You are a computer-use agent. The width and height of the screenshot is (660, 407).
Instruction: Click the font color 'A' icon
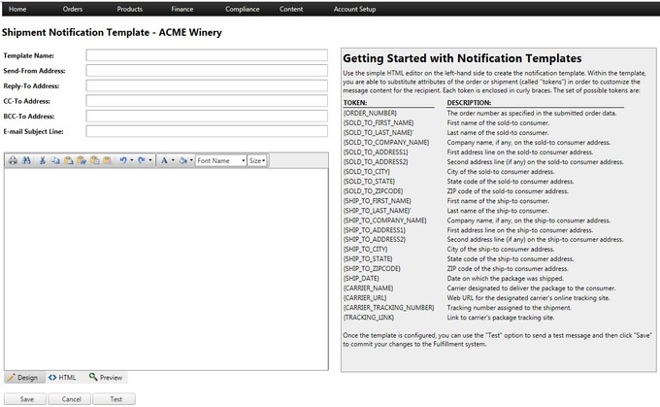(x=163, y=160)
